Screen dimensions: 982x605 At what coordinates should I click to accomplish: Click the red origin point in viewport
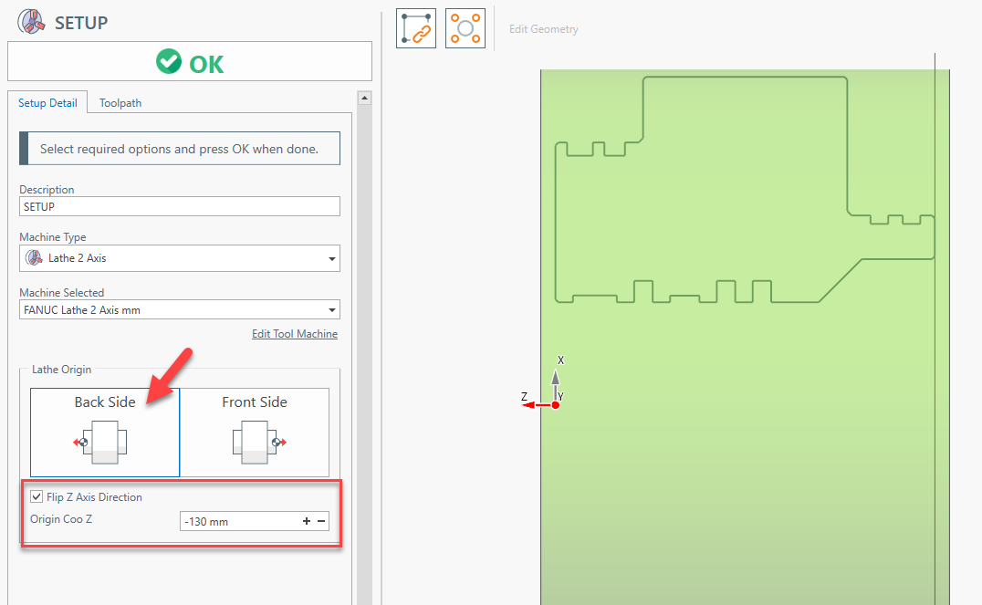pos(555,404)
